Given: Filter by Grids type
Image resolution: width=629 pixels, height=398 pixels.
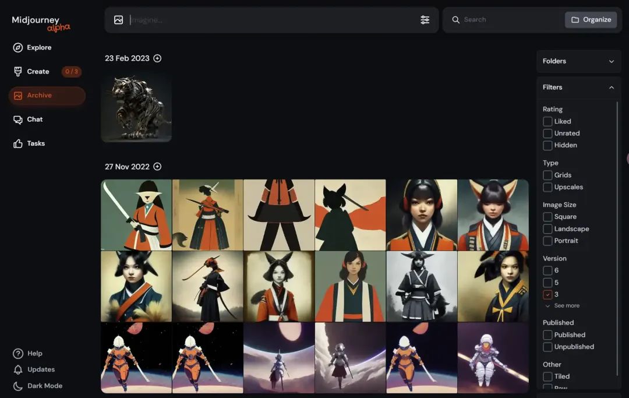Looking at the screenshot, I should tap(547, 175).
